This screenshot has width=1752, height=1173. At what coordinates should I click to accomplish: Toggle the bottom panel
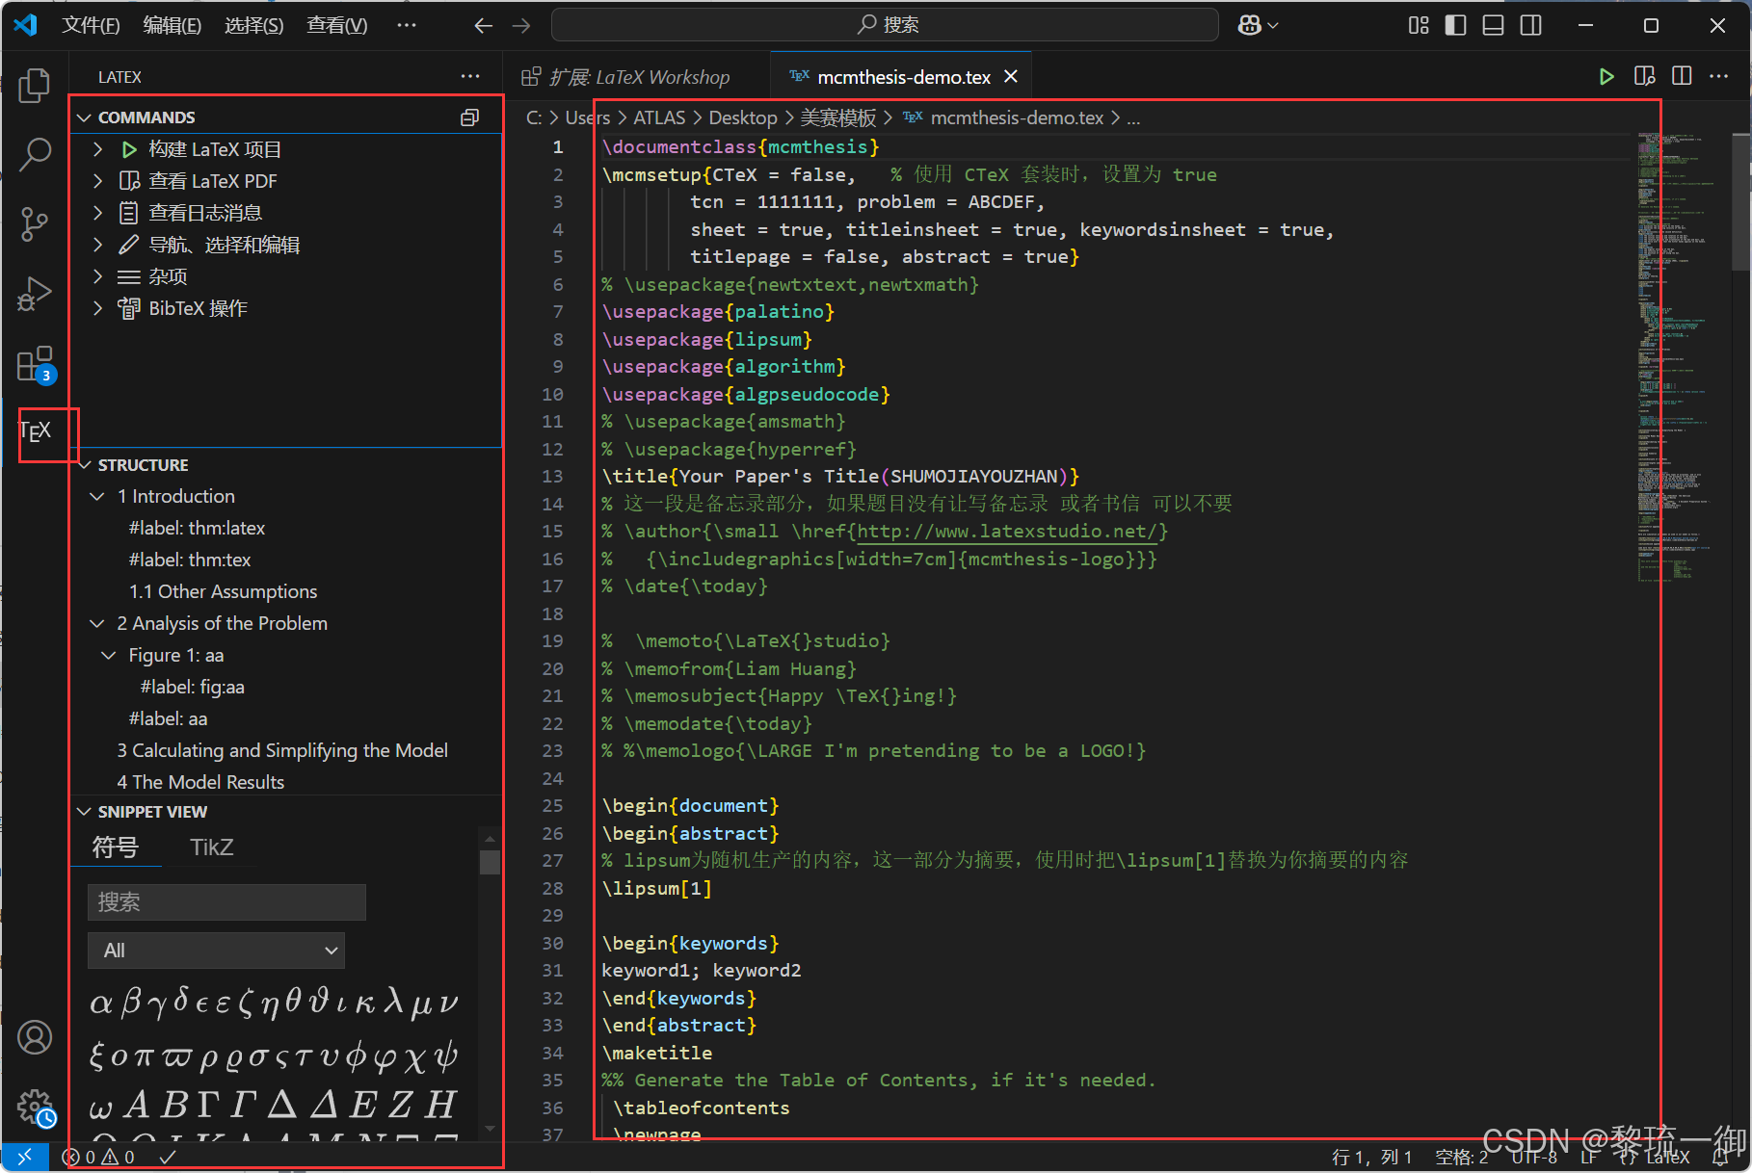click(x=1493, y=25)
